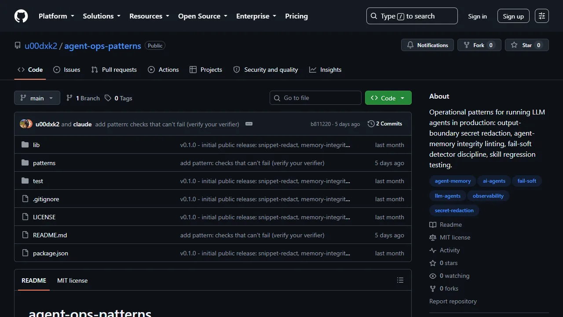Click the README.md file icon
This screenshot has width=563, height=317.
pos(25,235)
